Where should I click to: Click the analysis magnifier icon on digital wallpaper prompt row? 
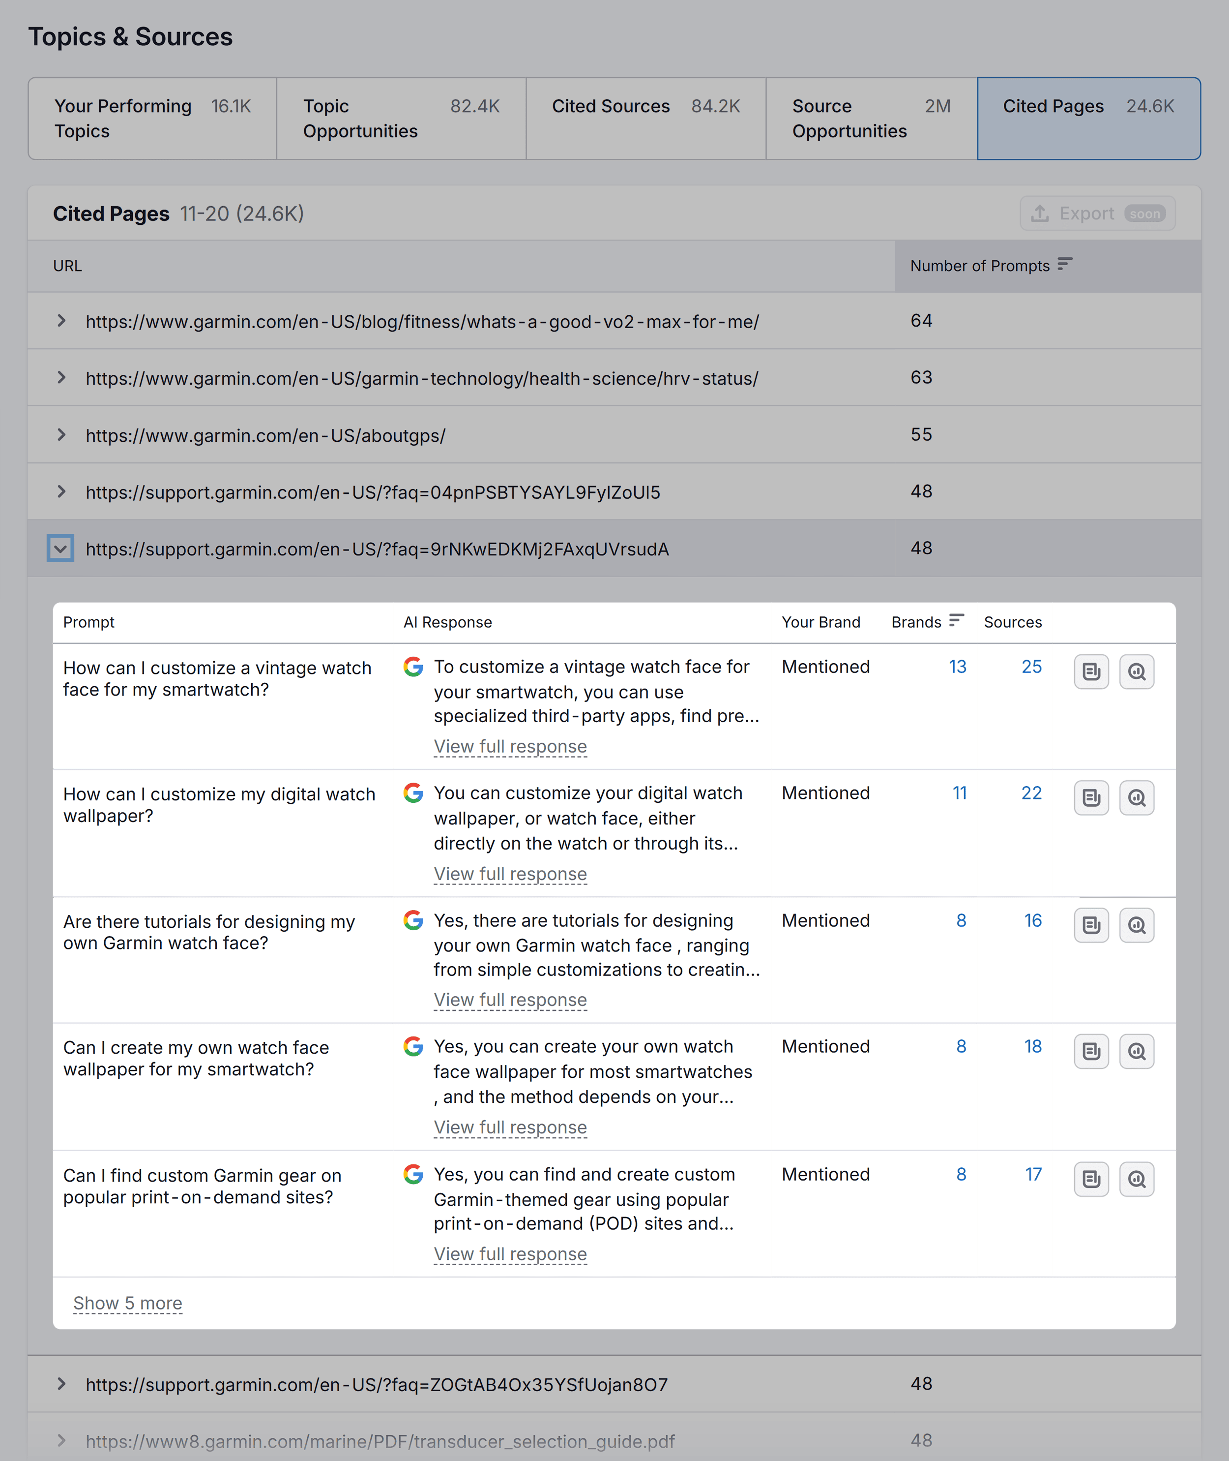pyautogui.click(x=1137, y=798)
